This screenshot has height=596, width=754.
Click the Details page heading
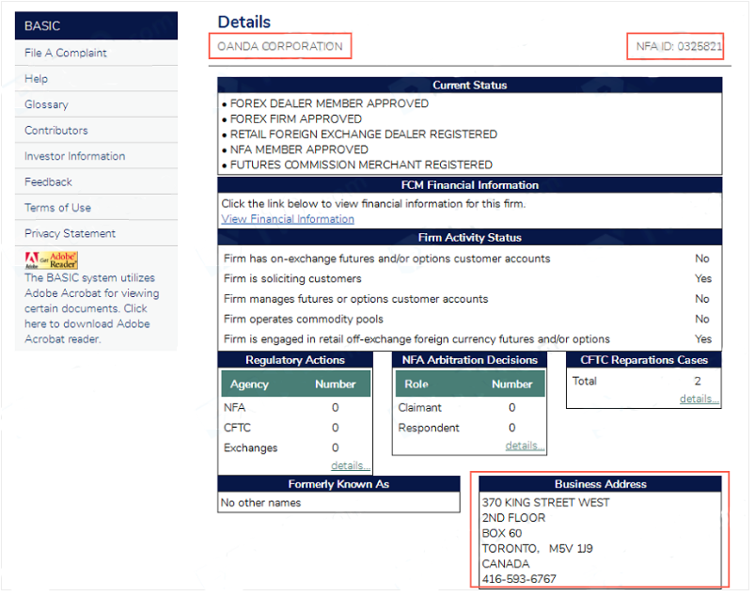coord(244,23)
